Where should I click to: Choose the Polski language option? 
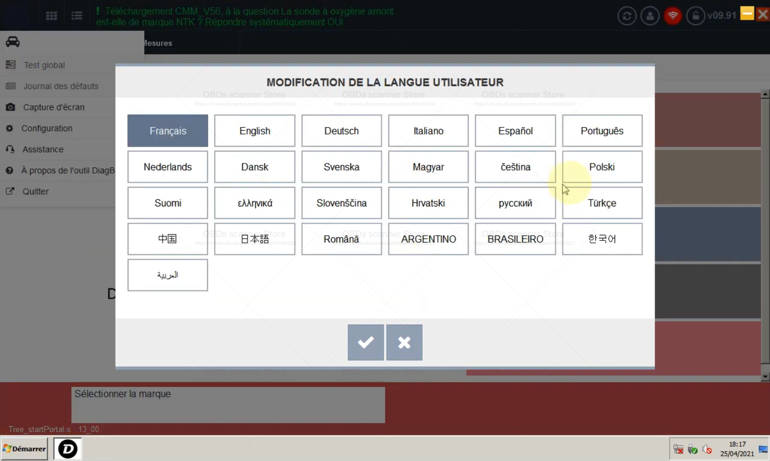click(x=602, y=167)
